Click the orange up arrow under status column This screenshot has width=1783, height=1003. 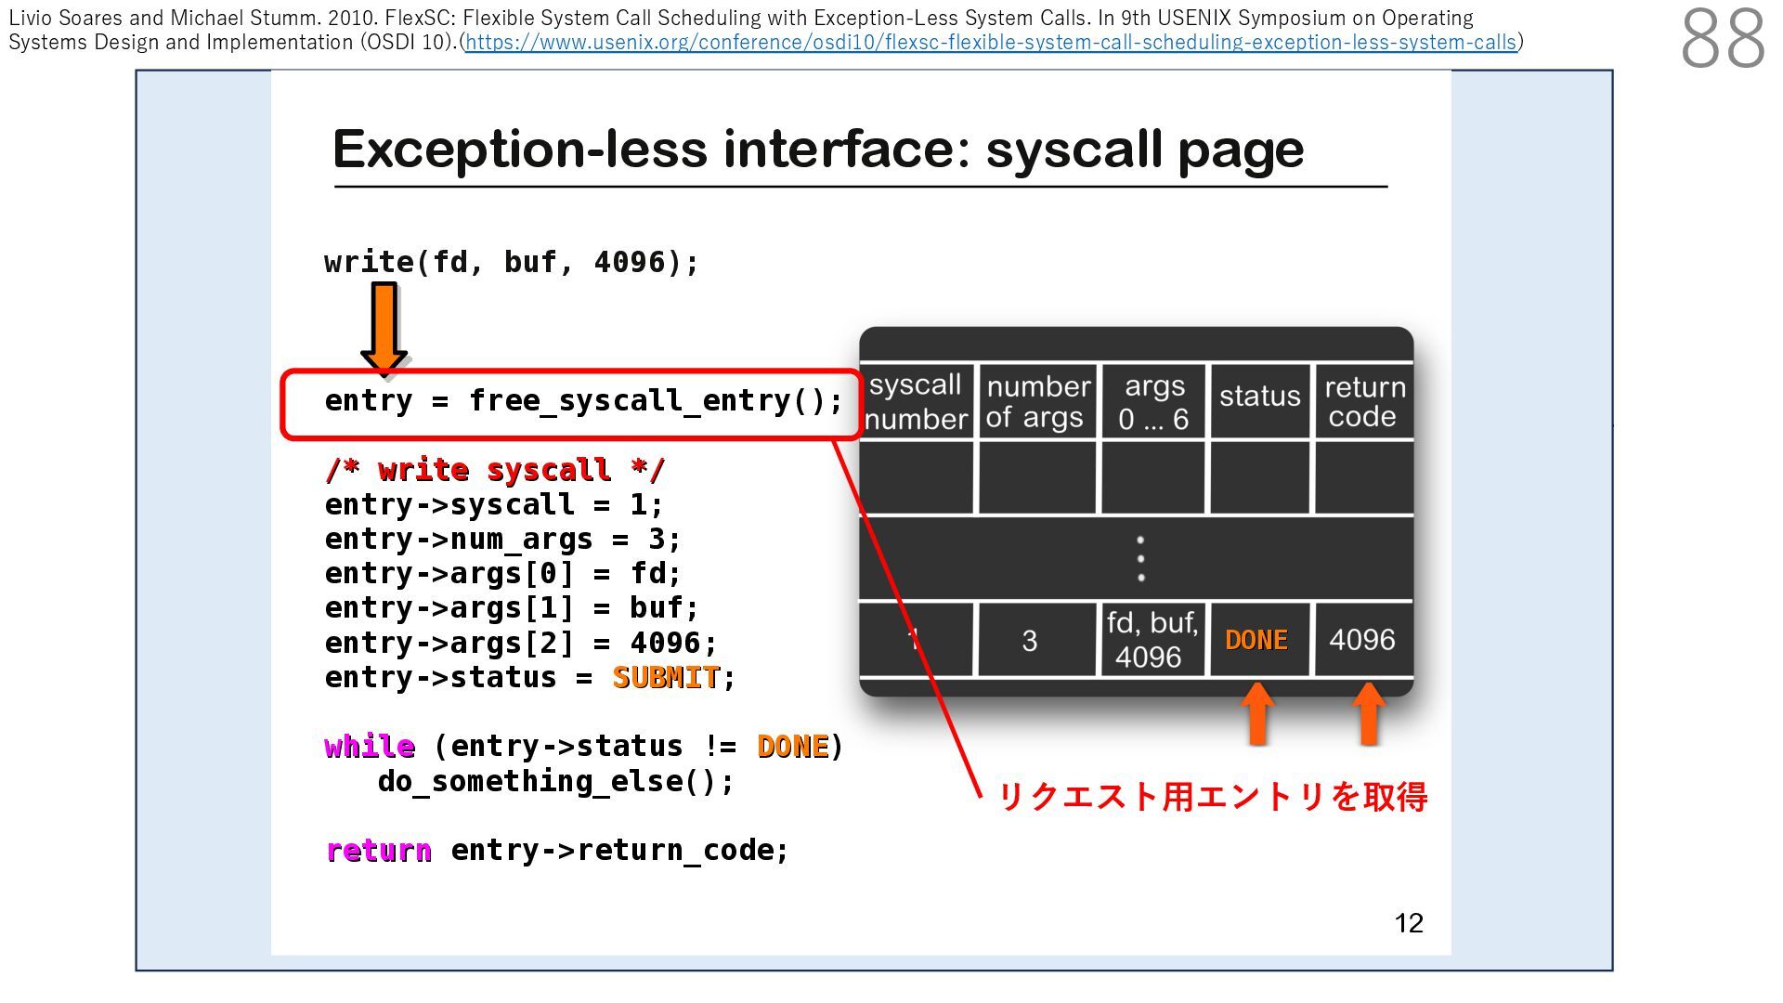(x=1256, y=713)
